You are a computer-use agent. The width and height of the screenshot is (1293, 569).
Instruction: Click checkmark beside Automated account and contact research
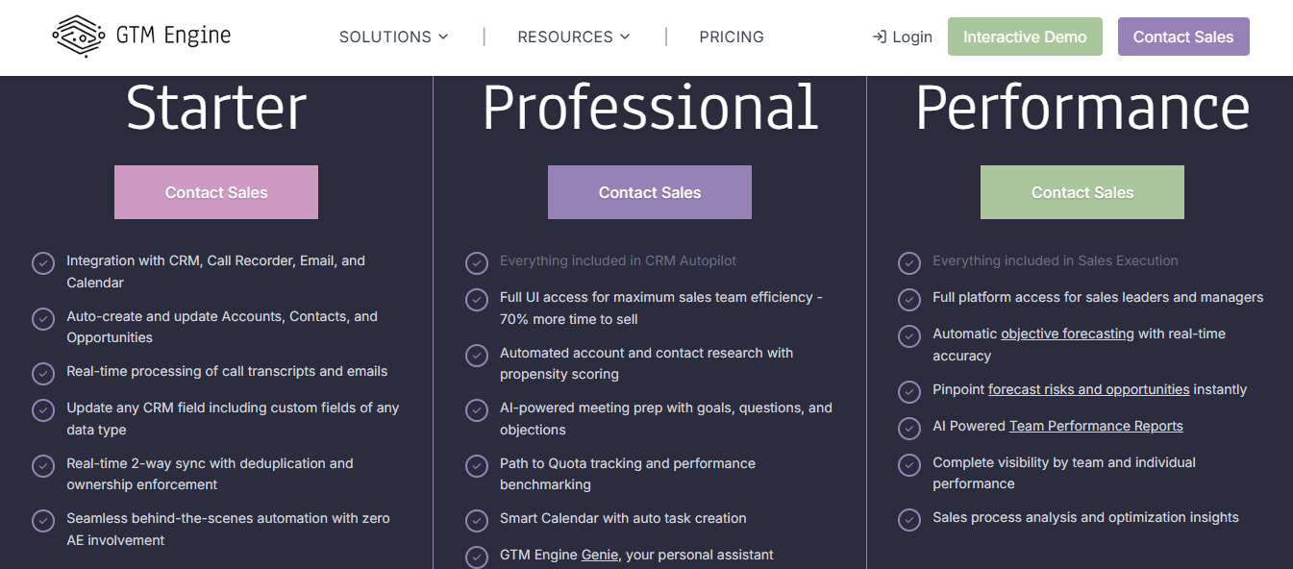477,356
